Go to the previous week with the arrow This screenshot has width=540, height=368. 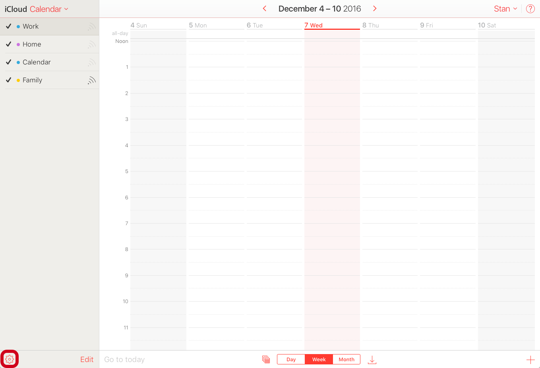(265, 8)
